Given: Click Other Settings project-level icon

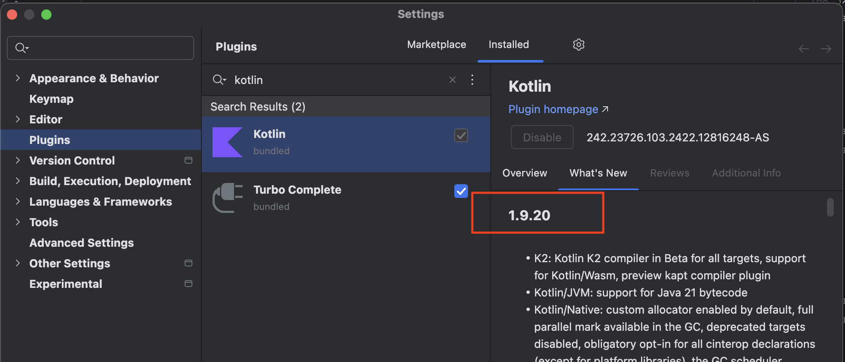Looking at the screenshot, I should [x=188, y=263].
